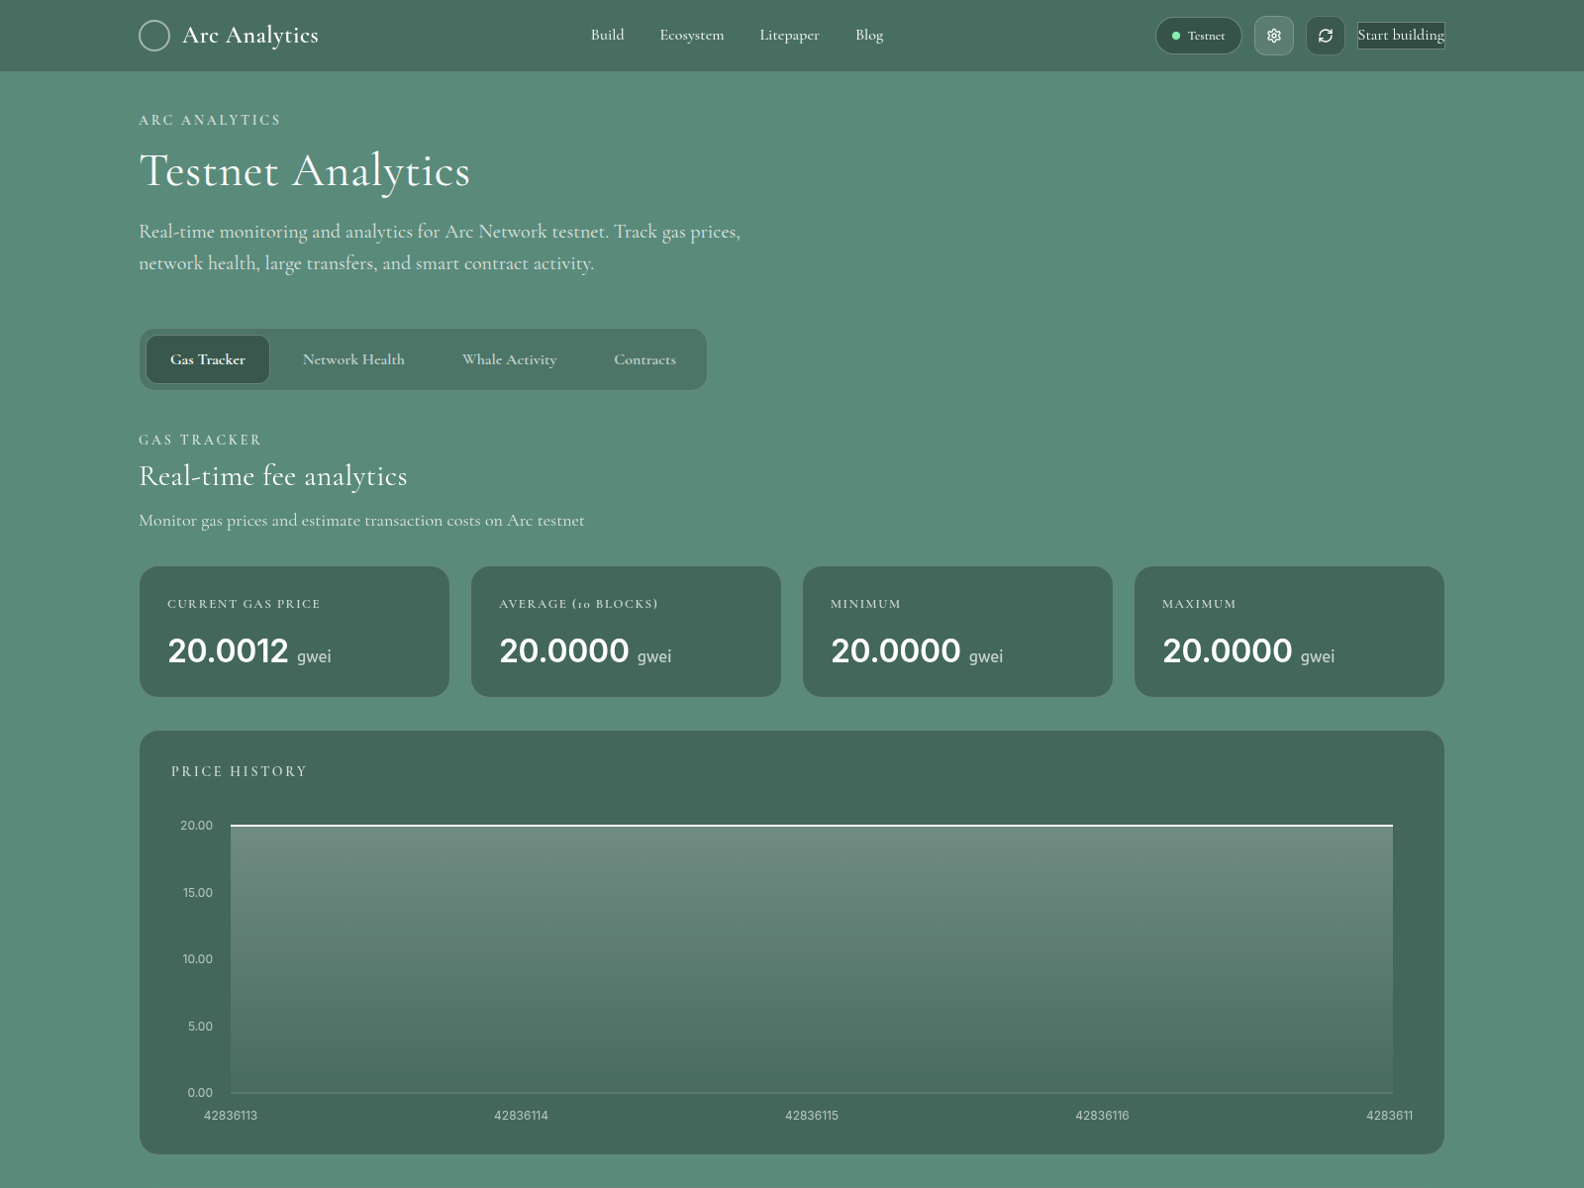Screen dimensions: 1584x1188
Task: Click the Average (10 blocks) card
Action: 626,632
